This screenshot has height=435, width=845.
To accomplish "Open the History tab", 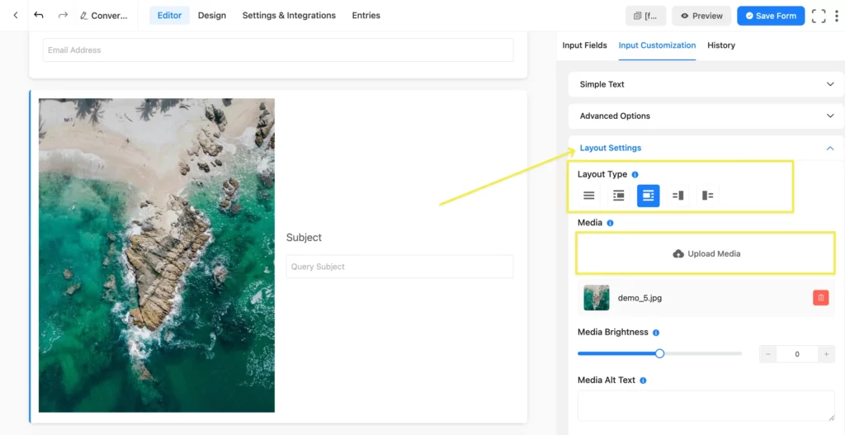I will coord(721,45).
